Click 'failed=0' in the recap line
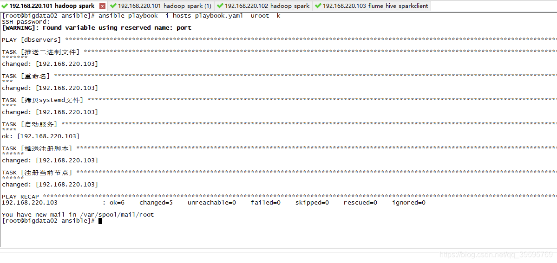 pyautogui.click(x=266, y=203)
